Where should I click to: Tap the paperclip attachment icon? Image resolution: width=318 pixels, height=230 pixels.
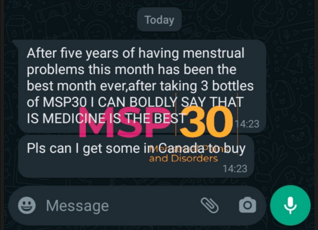click(210, 206)
